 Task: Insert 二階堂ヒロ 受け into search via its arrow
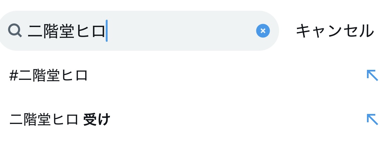372,119
